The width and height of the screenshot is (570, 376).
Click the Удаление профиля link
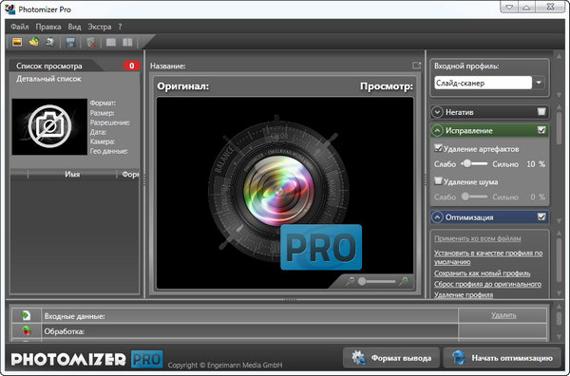464,294
